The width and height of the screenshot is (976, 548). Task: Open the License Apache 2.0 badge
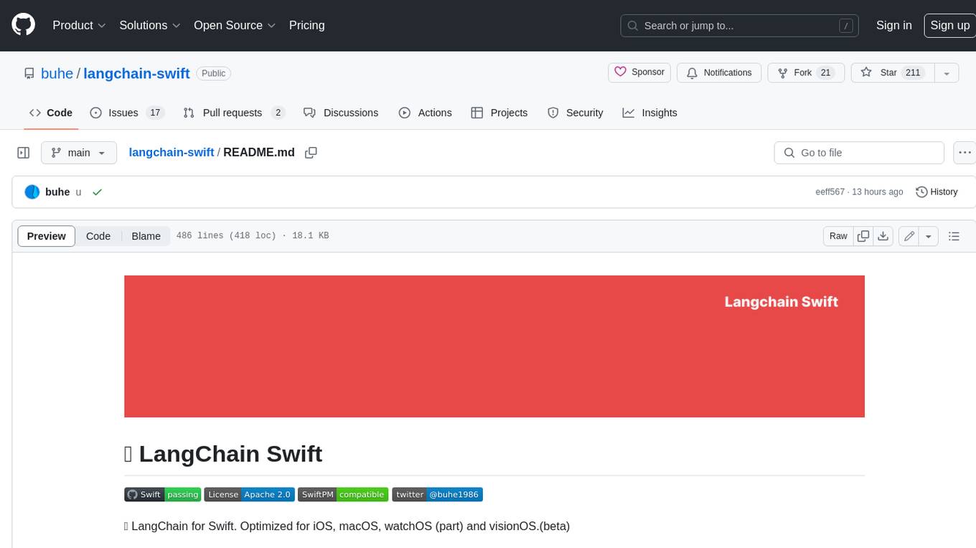click(x=249, y=494)
